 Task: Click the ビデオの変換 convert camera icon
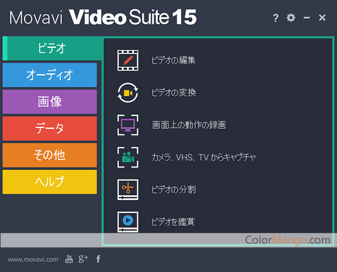128,93
